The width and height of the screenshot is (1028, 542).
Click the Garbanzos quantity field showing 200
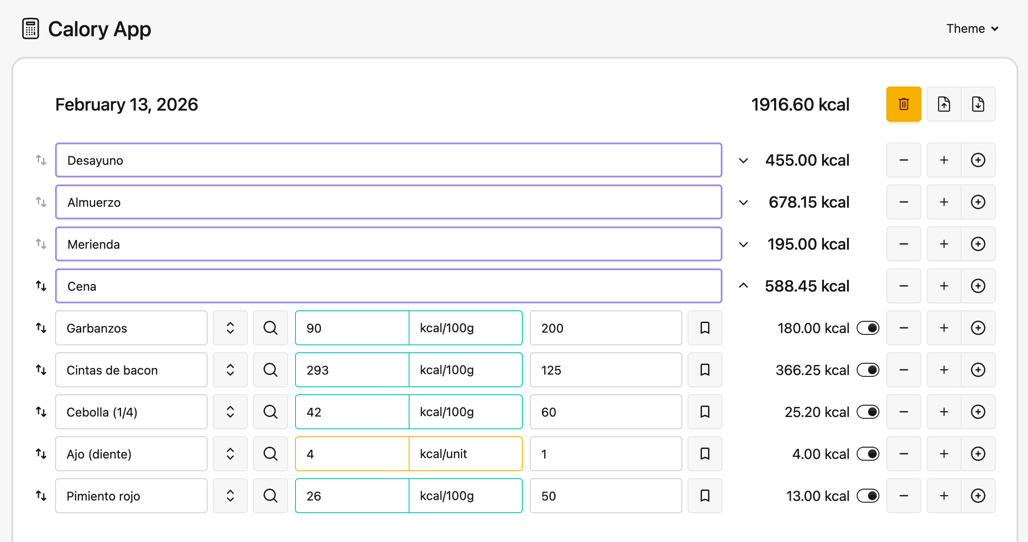(606, 328)
